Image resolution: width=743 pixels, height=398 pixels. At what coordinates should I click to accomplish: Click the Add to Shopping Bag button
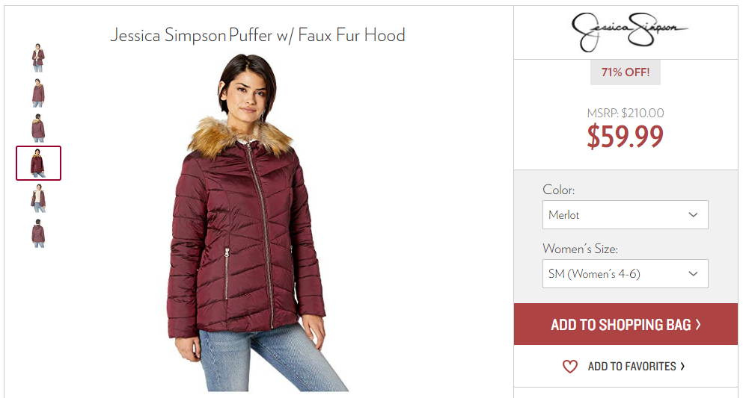tap(626, 324)
